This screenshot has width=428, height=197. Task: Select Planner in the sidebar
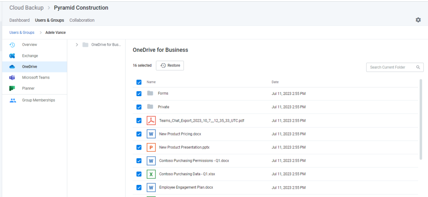34,89
